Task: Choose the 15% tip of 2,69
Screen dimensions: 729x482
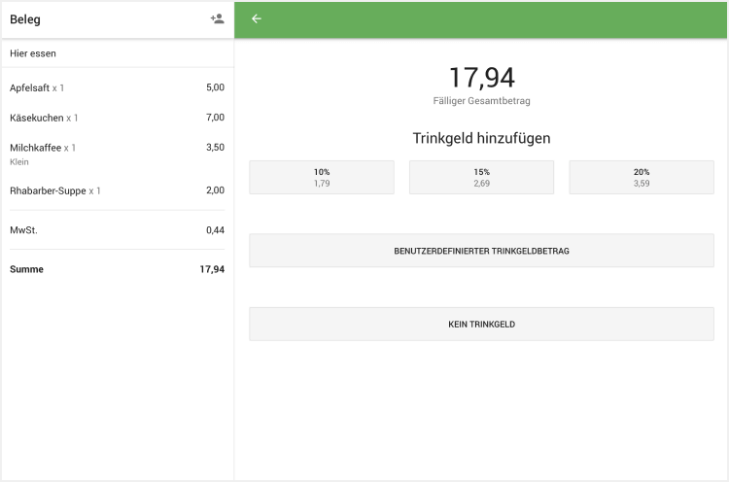Action: [481, 177]
